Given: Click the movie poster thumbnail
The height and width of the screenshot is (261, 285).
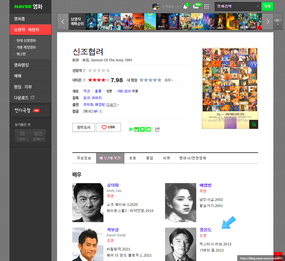Looking at the screenshot, I should pos(230,88).
